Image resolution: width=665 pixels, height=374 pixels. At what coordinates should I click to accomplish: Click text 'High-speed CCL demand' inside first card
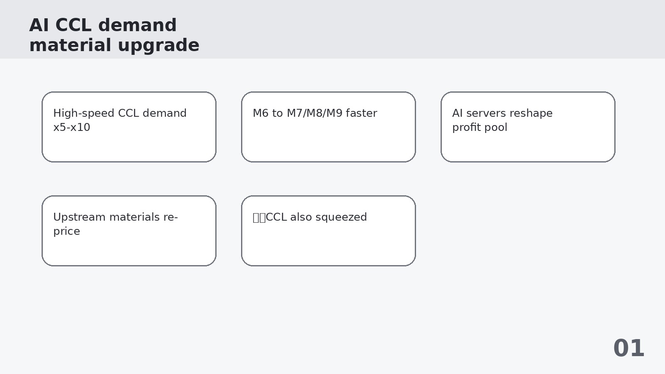coord(120,113)
